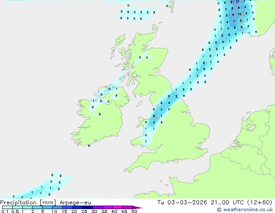This screenshot has height=213, width=275.
Task: Click the legend scale label '20'
Action: point(74,211)
